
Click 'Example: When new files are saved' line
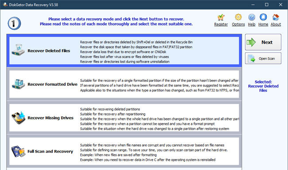tap(118, 155)
